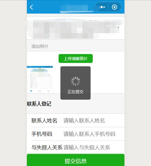Image resolution: width=151 pixels, height=166 pixels.
Task: Click the 联系人姓名 field label
Action: pyautogui.click(x=44, y=120)
